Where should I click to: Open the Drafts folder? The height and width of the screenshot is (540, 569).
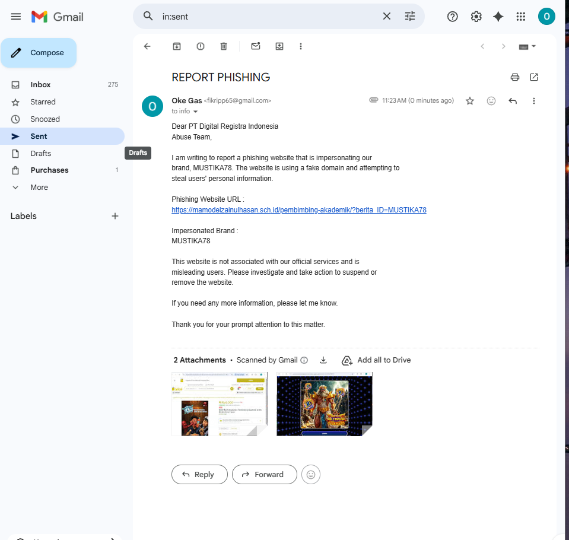point(62,154)
